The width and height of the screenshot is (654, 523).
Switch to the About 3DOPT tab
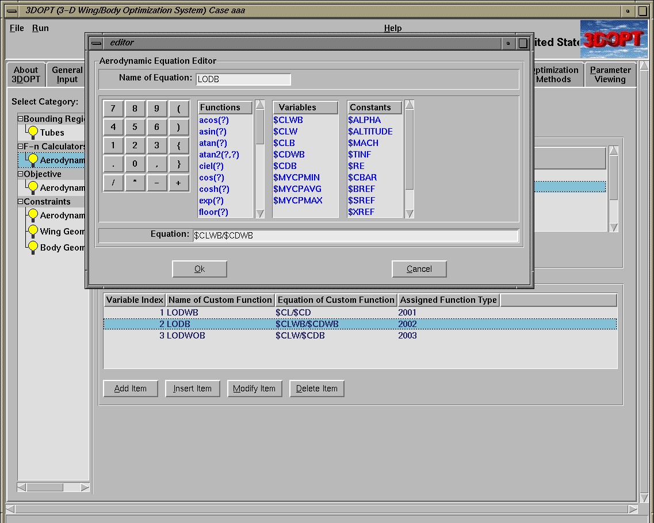pos(26,75)
